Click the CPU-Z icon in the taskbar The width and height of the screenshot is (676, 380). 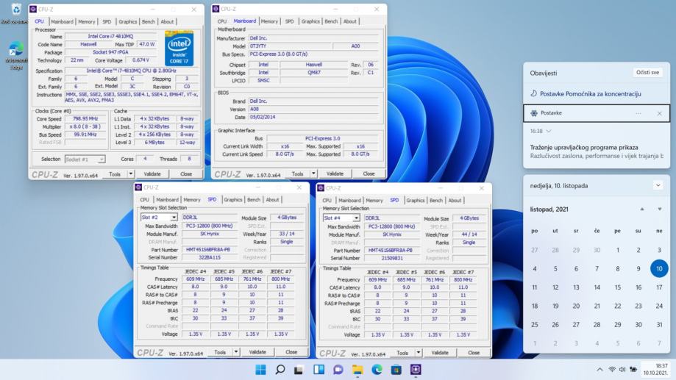pos(416,369)
